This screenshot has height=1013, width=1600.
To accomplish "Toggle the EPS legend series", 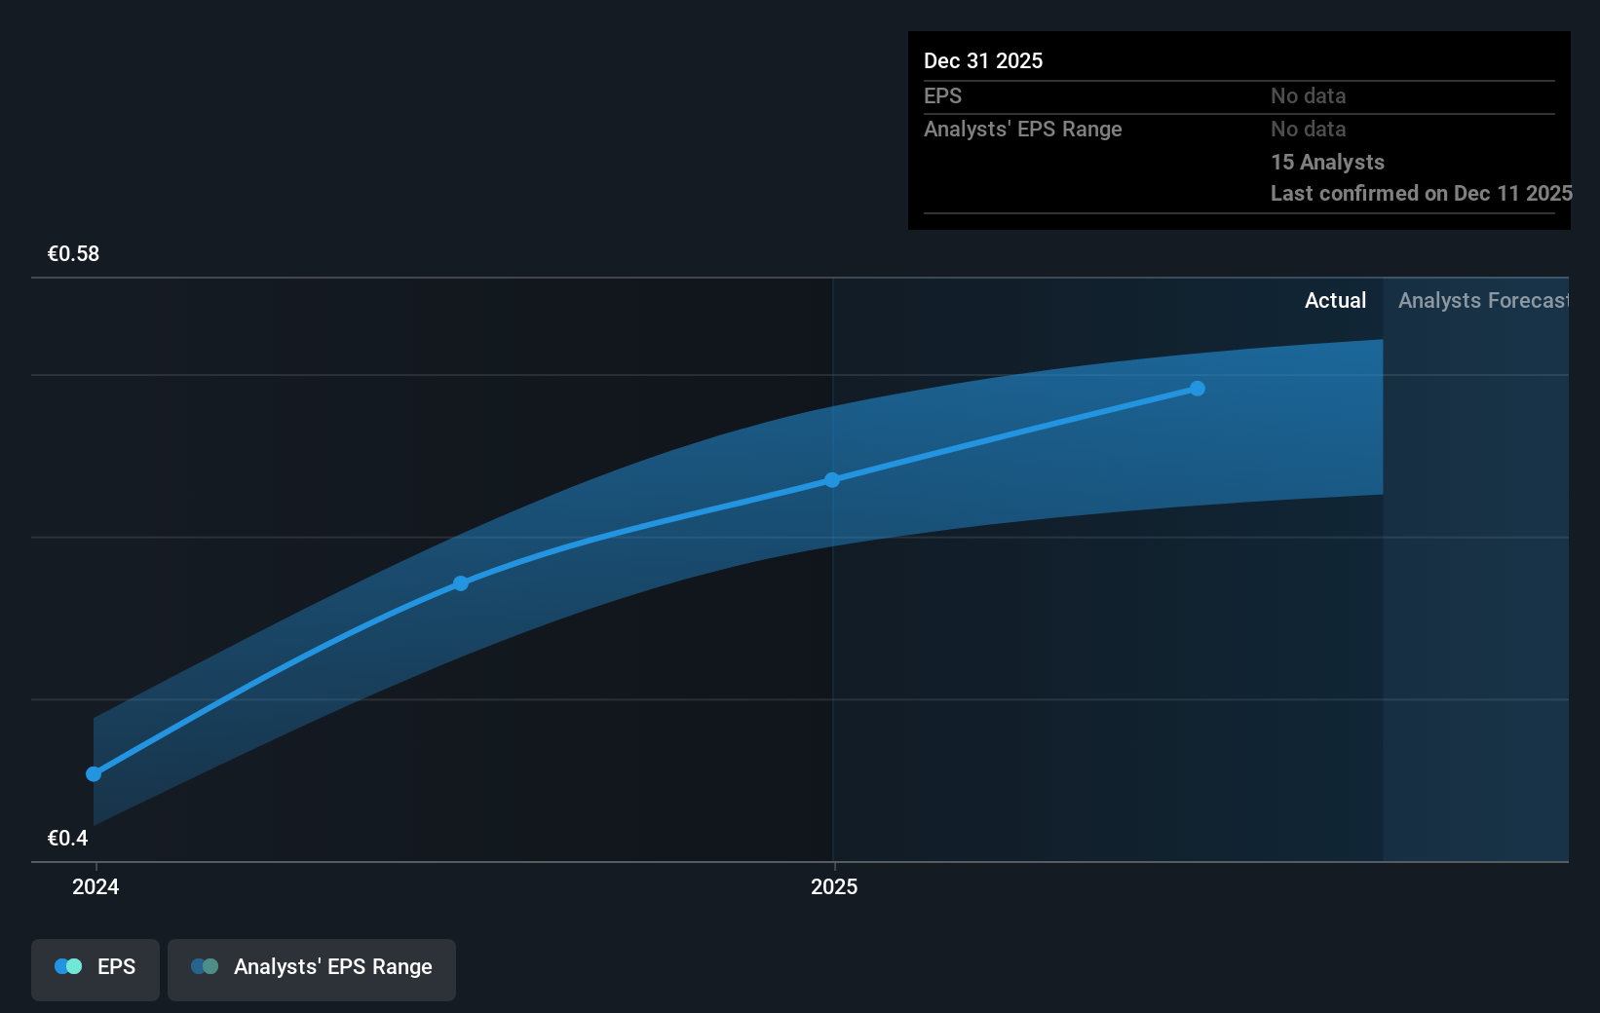I will coord(95,969).
